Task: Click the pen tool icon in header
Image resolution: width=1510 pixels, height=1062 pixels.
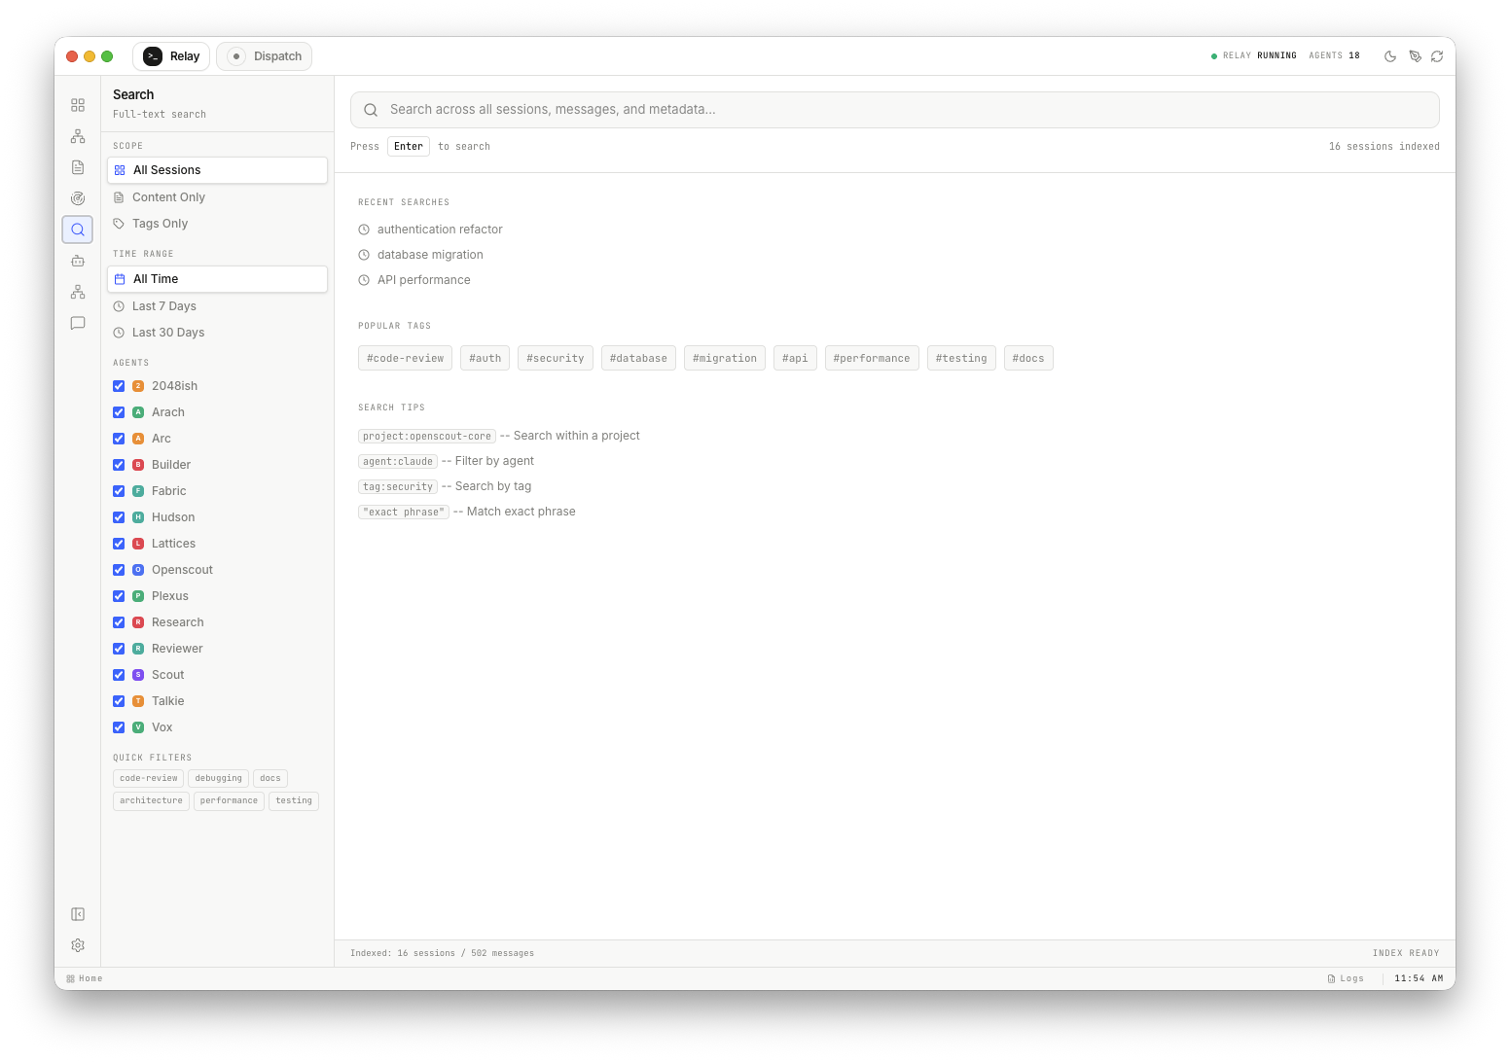Action: (1415, 56)
